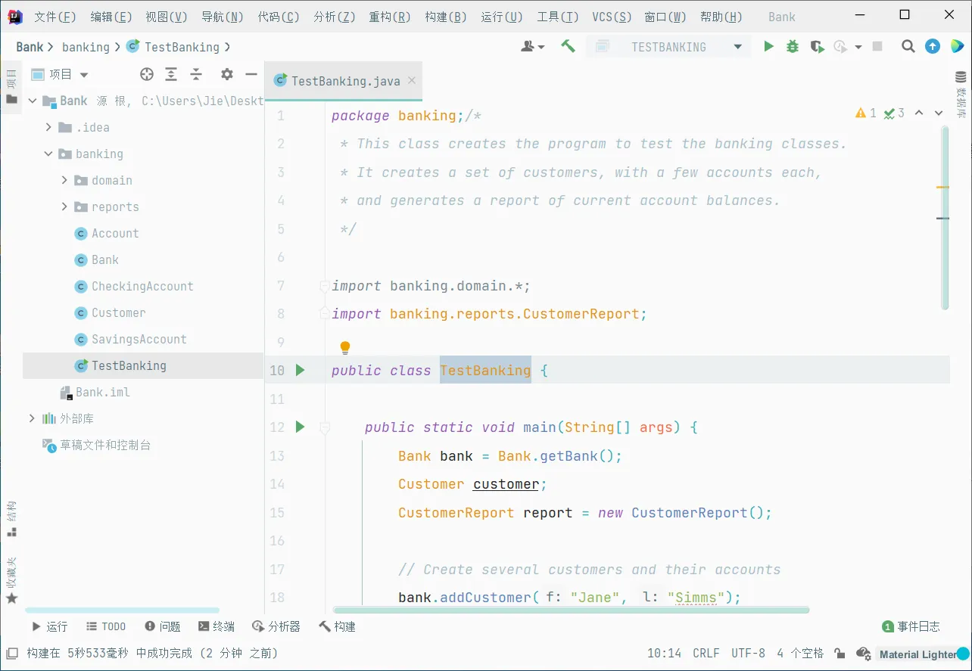Click the blue update arrow icon
Image resolution: width=972 pixels, height=671 pixels.
click(933, 47)
